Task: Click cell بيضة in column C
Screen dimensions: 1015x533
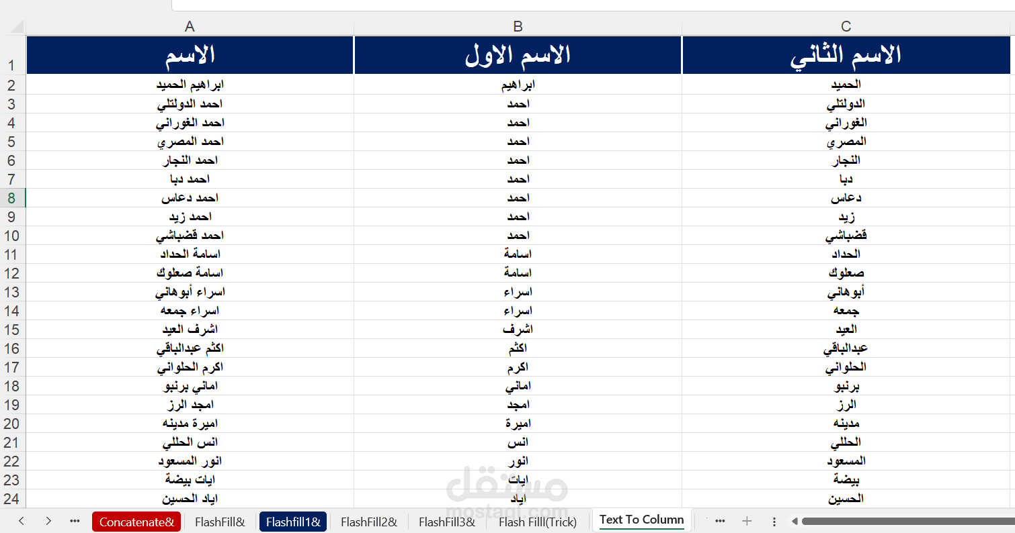Action: (846, 480)
